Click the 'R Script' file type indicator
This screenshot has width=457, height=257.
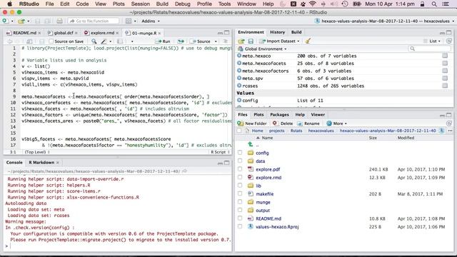(x=220, y=152)
